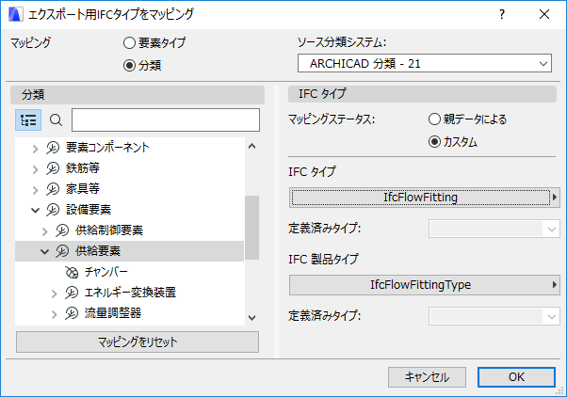Screen dimensions: 567x397
Task: Open the IfcFlowFitting type selector
Action: pos(422,198)
